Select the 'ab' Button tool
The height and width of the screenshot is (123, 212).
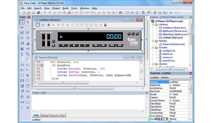[22, 33]
